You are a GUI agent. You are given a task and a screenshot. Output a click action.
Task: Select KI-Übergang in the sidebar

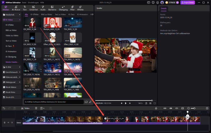[11, 57]
